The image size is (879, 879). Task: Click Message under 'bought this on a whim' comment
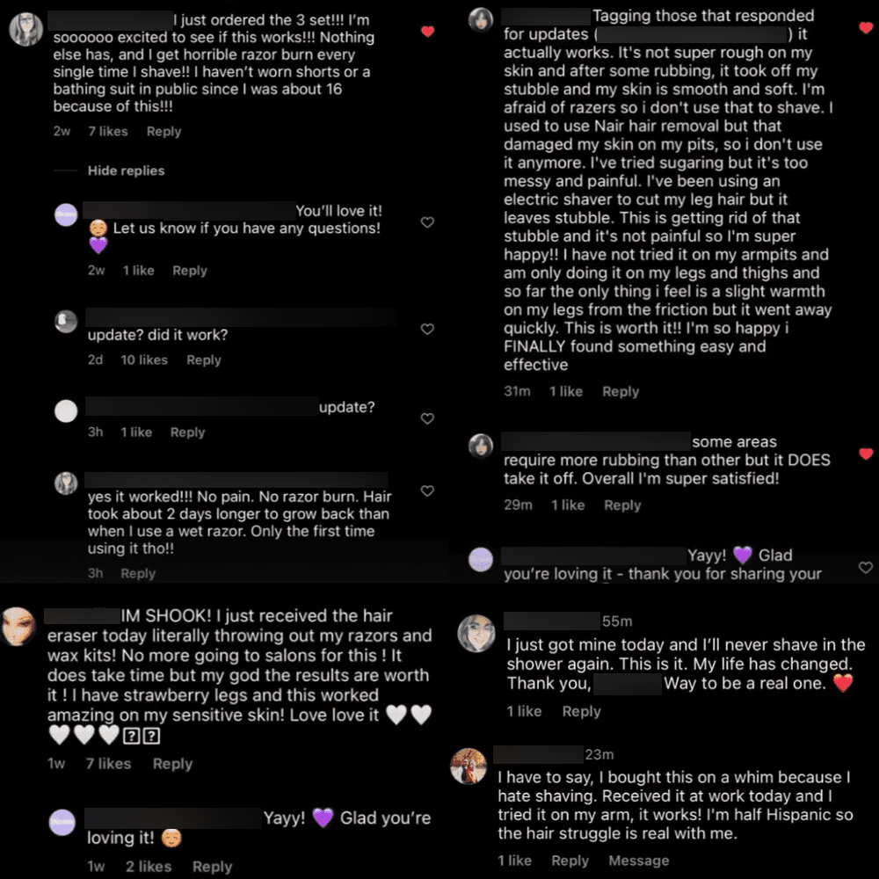click(638, 861)
